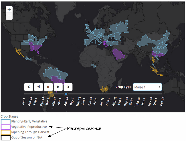The image size is (186, 141).
Task: Select Aug 1 on the timeline
Action: coord(108,101)
